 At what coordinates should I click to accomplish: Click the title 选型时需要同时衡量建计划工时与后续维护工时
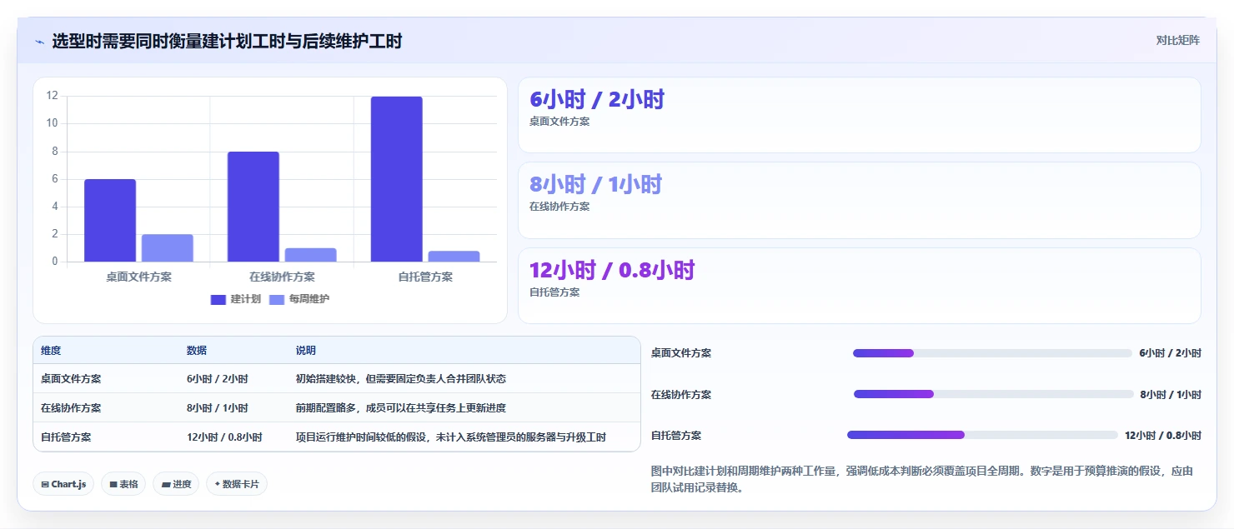pos(227,41)
